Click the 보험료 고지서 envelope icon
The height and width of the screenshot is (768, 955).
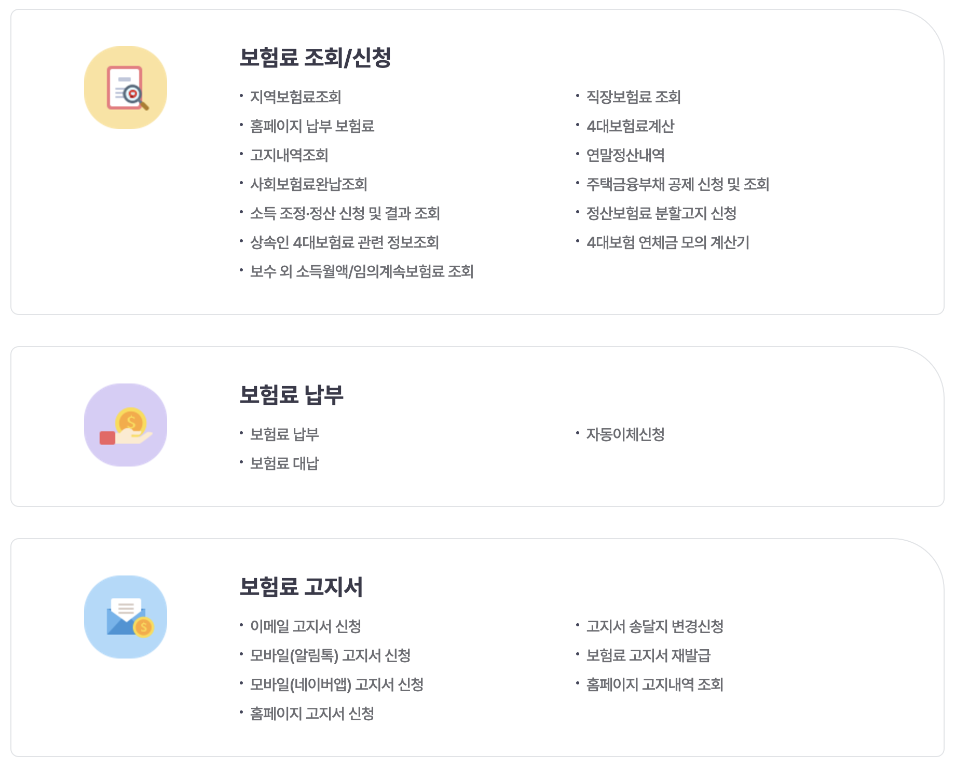point(126,618)
